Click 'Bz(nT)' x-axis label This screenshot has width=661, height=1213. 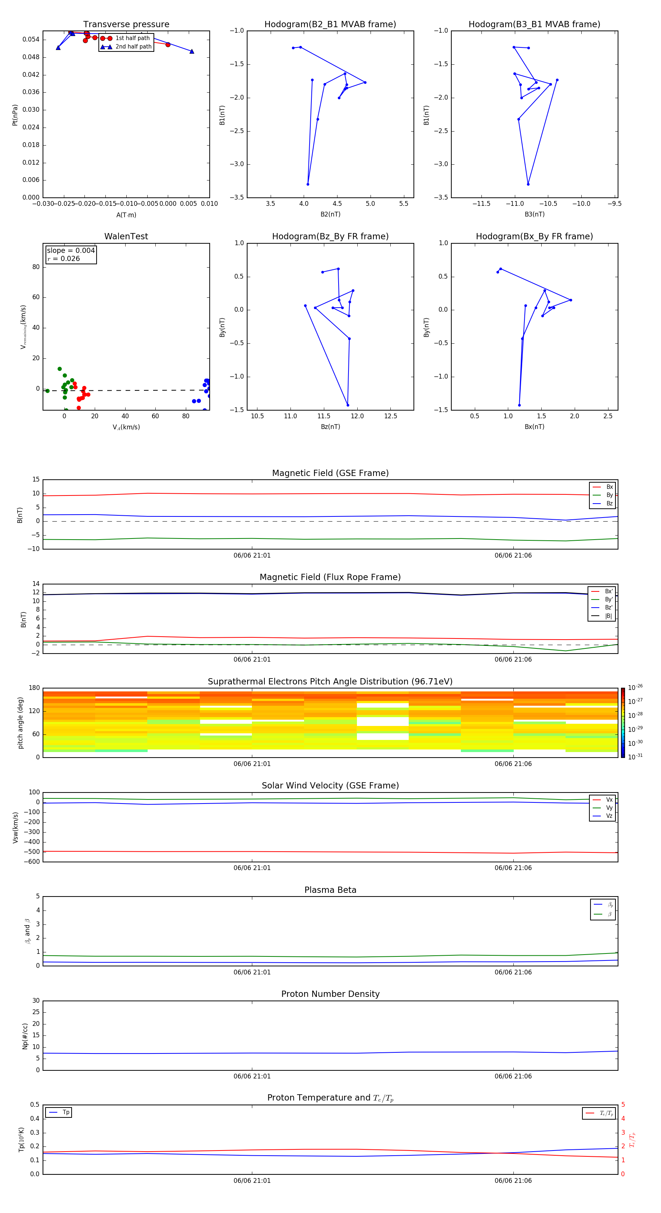(330, 427)
